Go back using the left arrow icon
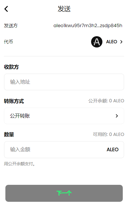The width and height of the screenshot is (129, 208). point(6,9)
